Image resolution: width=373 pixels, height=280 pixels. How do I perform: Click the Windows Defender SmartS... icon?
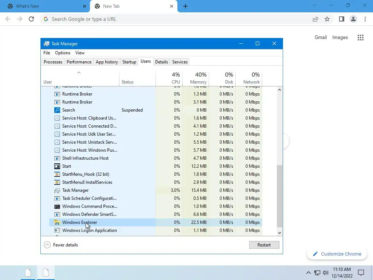[x=57, y=214]
